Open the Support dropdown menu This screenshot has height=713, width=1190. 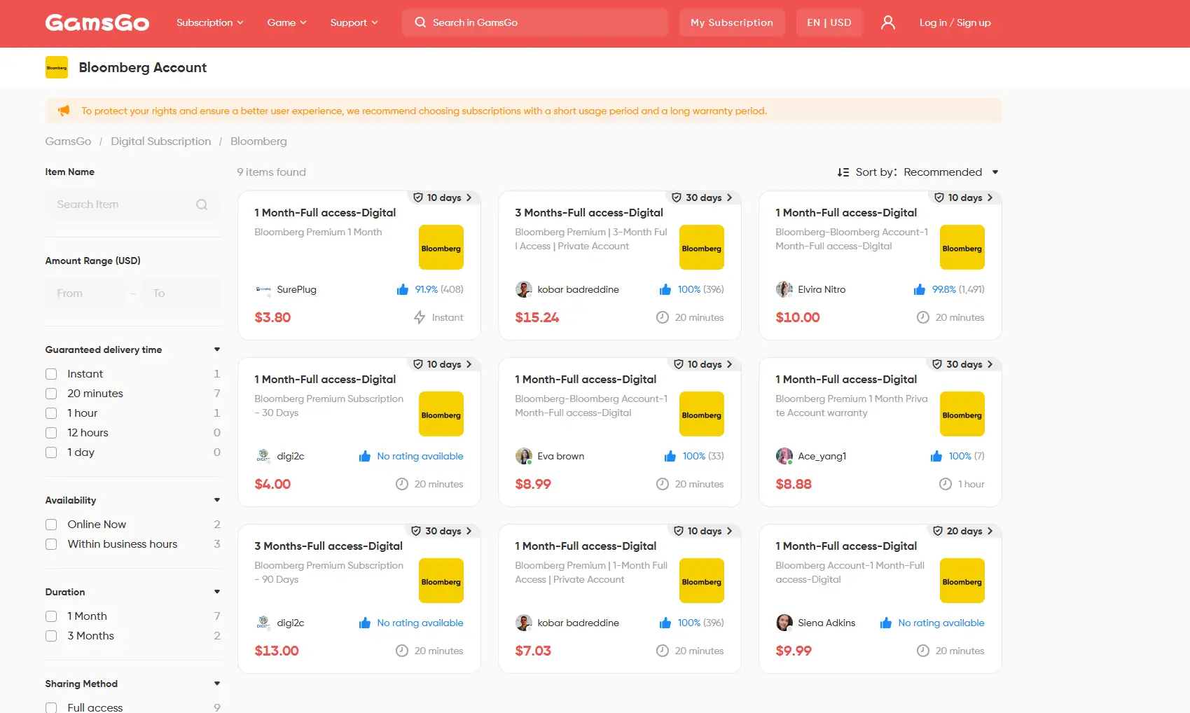[354, 22]
